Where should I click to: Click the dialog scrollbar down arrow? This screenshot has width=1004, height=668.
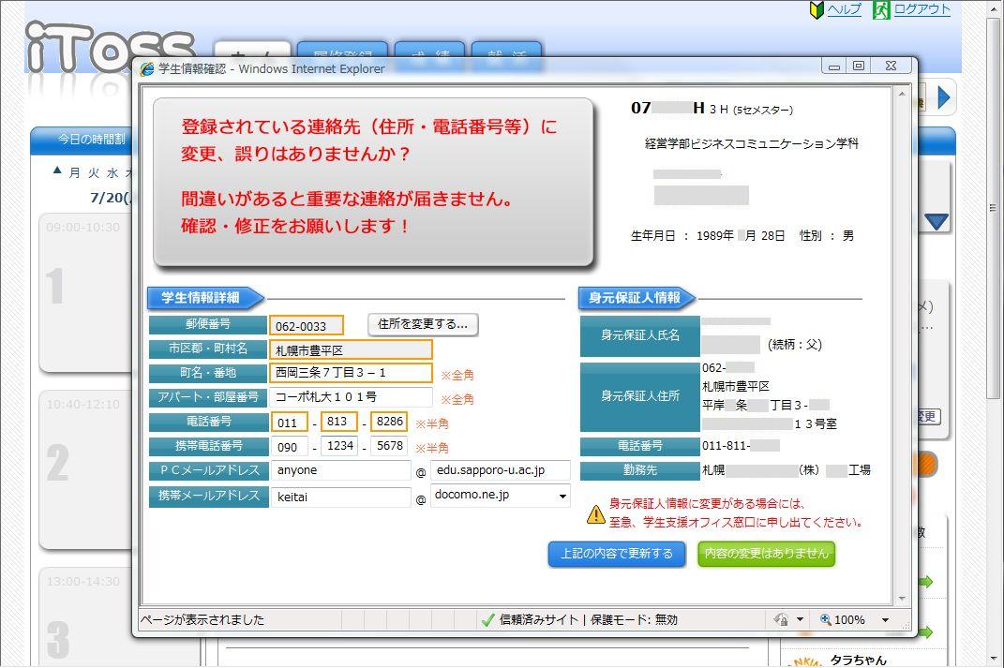point(902,599)
